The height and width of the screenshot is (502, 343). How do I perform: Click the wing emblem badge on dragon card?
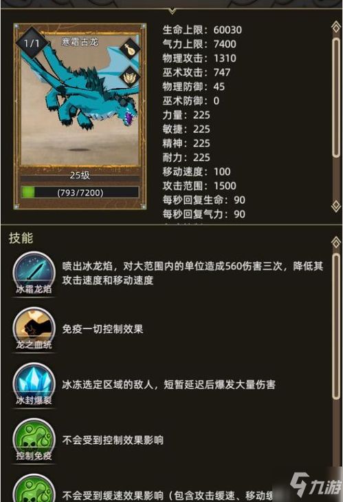(x=130, y=77)
